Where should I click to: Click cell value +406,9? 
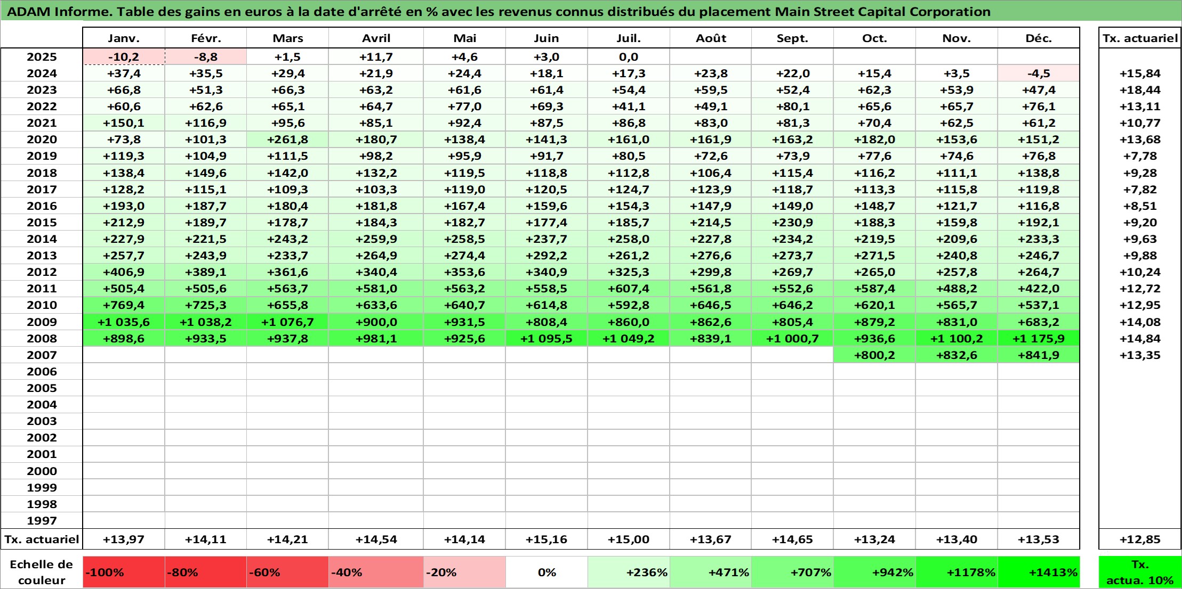(x=124, y=272)
